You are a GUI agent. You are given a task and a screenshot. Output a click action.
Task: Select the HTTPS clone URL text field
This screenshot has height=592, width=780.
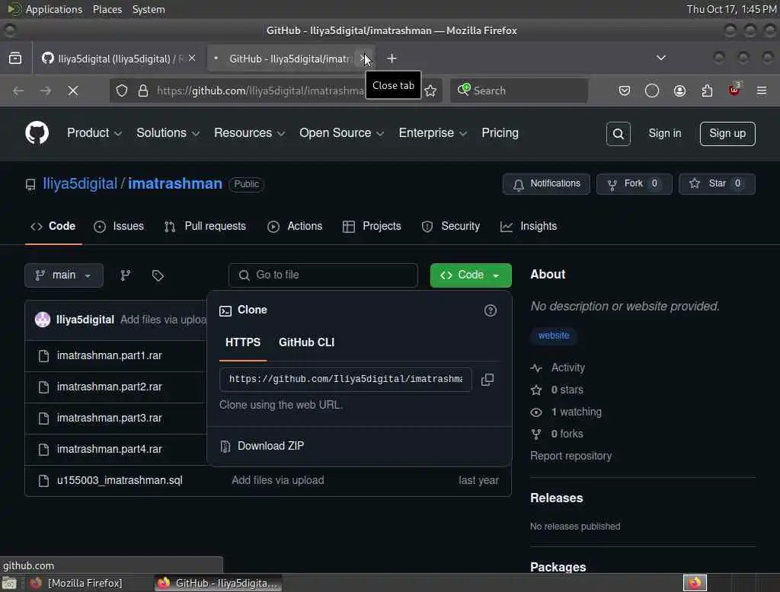(345, 380)
